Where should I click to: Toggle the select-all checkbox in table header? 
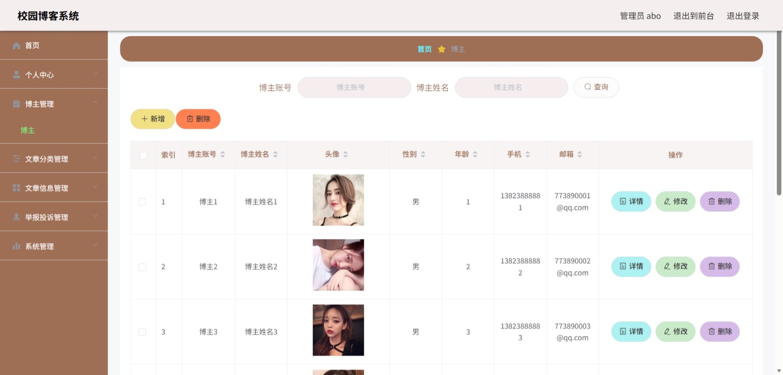tap(143, 155)
